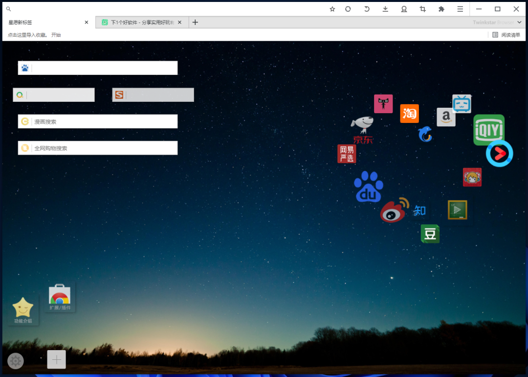Open the extensions puzzle piece icon
528x377 pixels.
coord(441,9)
